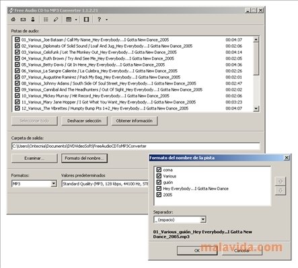Click Cancelar in the track name format dialog
The image size is (298, 268).
pos(242,251)
